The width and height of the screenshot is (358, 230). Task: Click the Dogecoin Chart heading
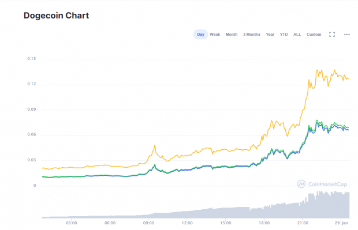[56, 16]
